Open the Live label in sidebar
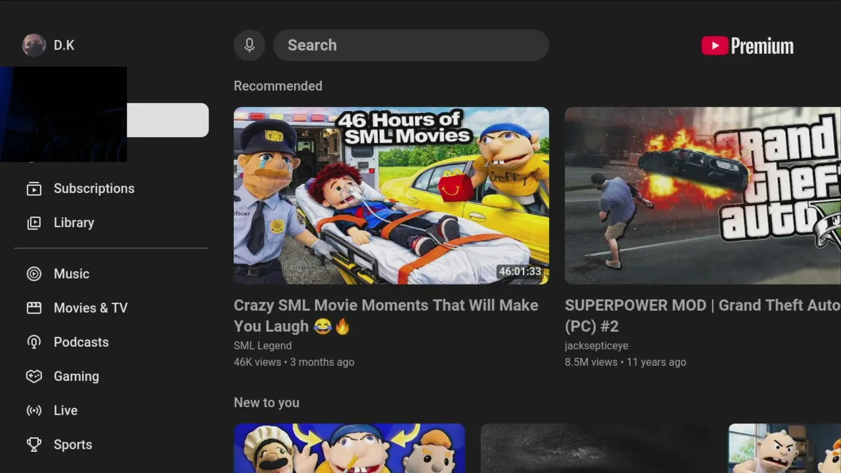The image size is (841, 473). pos(66,411)
